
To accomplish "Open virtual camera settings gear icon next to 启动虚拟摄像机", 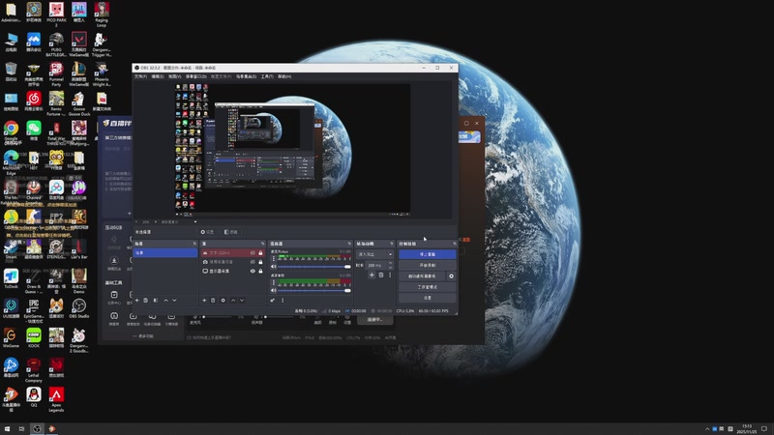I will [x=451, y=276].
